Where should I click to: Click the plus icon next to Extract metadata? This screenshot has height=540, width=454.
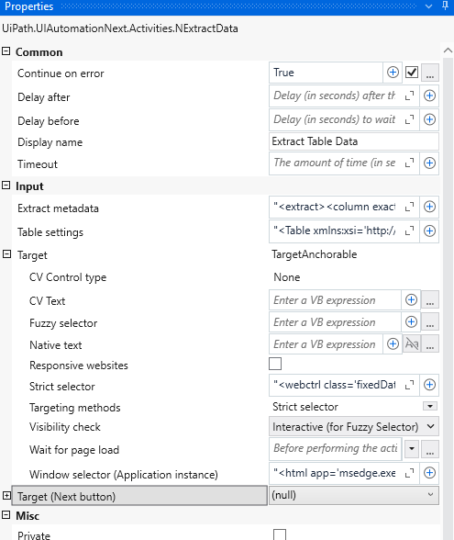(x=429, y=207)
